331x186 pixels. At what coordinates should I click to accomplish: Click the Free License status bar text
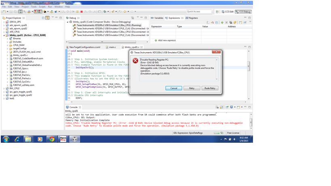233,133
